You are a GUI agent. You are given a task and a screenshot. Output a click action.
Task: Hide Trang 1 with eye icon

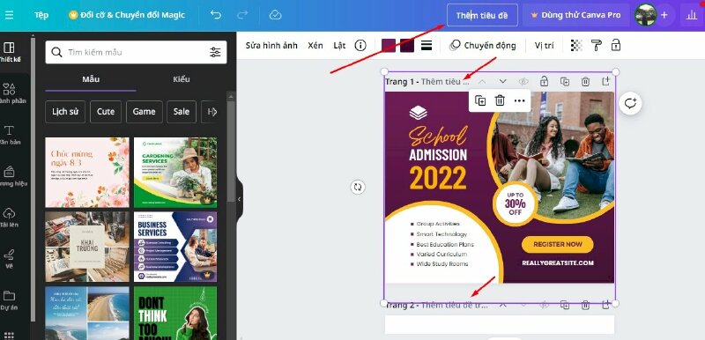[523, 82]
